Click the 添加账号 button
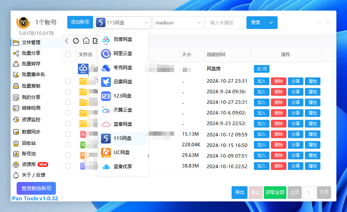 coord(80,22)
